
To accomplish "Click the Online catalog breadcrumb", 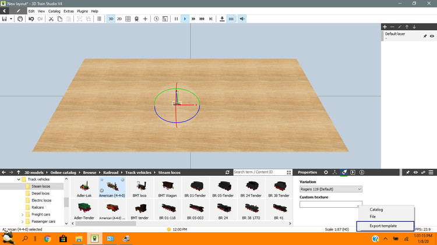I will pyautogui.click(x=63, y=173).
